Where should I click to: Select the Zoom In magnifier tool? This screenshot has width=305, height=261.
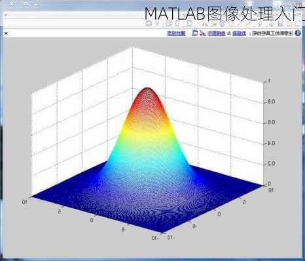[249, 23]
